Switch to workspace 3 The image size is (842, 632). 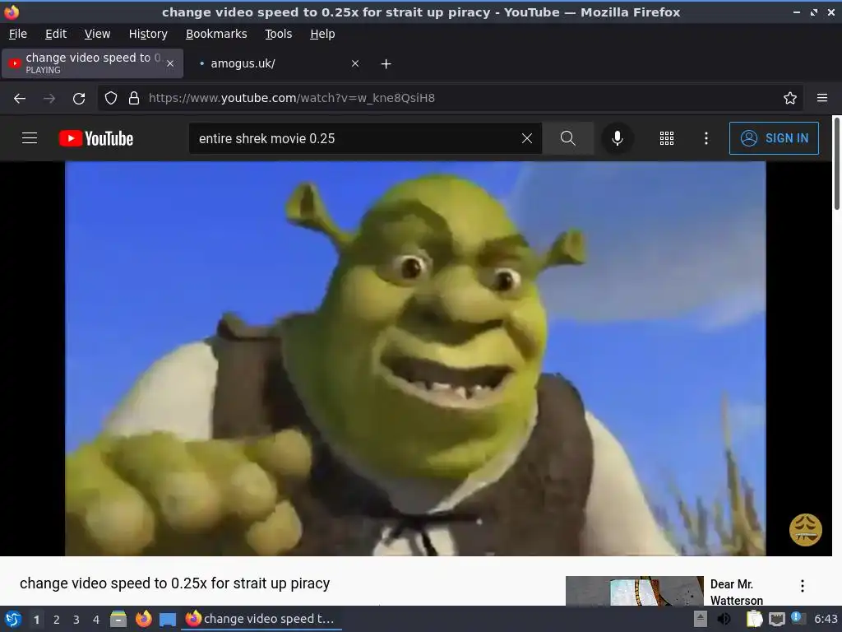click(76, 620)
